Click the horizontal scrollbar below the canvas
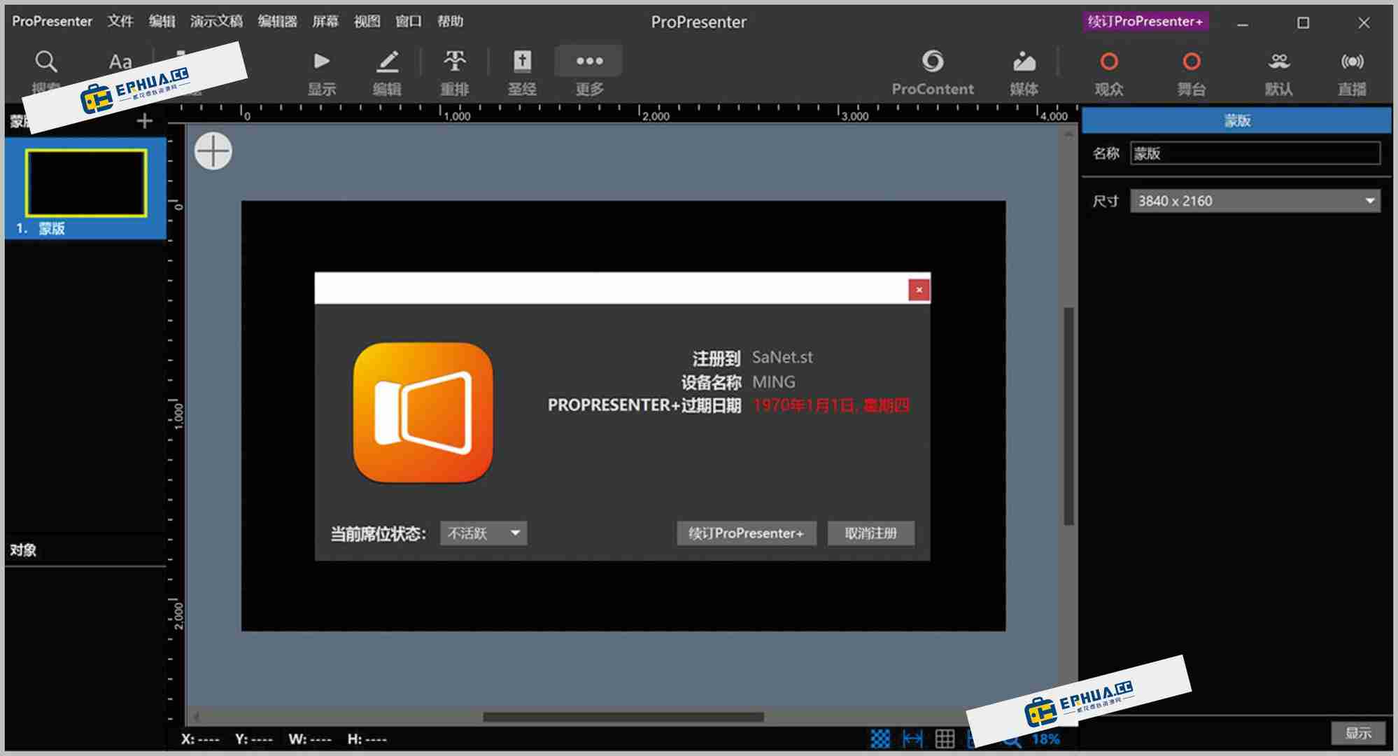 click(623, 717)
